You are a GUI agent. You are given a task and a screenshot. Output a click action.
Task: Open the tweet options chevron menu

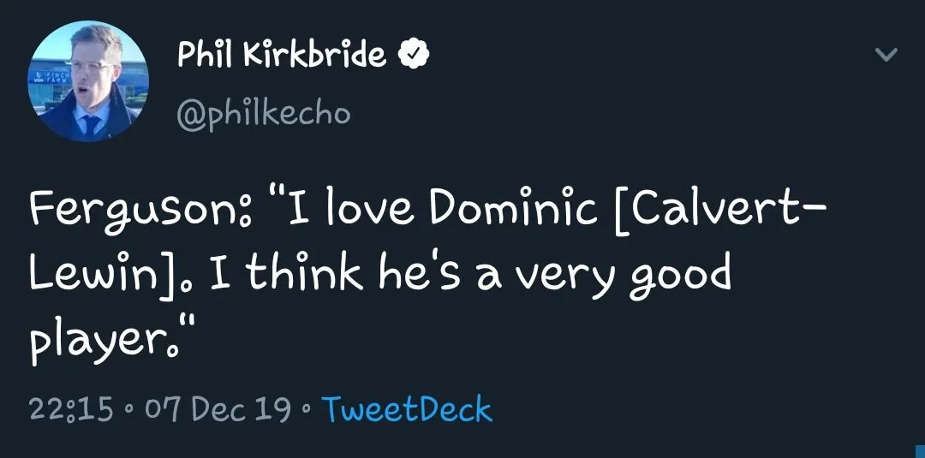[886, 55]
